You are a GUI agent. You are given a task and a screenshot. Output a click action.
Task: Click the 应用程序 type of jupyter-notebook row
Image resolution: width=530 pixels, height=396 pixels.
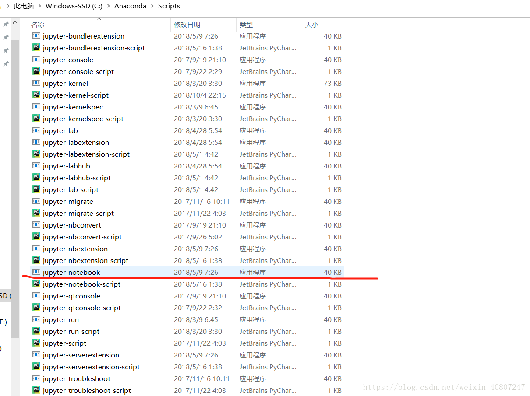click(x=253, y=272)
